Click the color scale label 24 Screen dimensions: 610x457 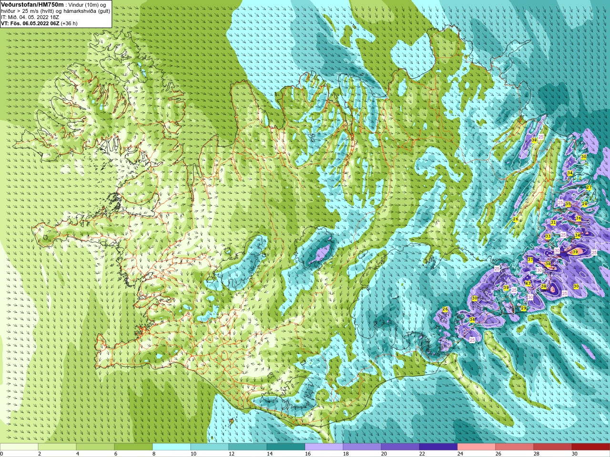coord(460,454)
